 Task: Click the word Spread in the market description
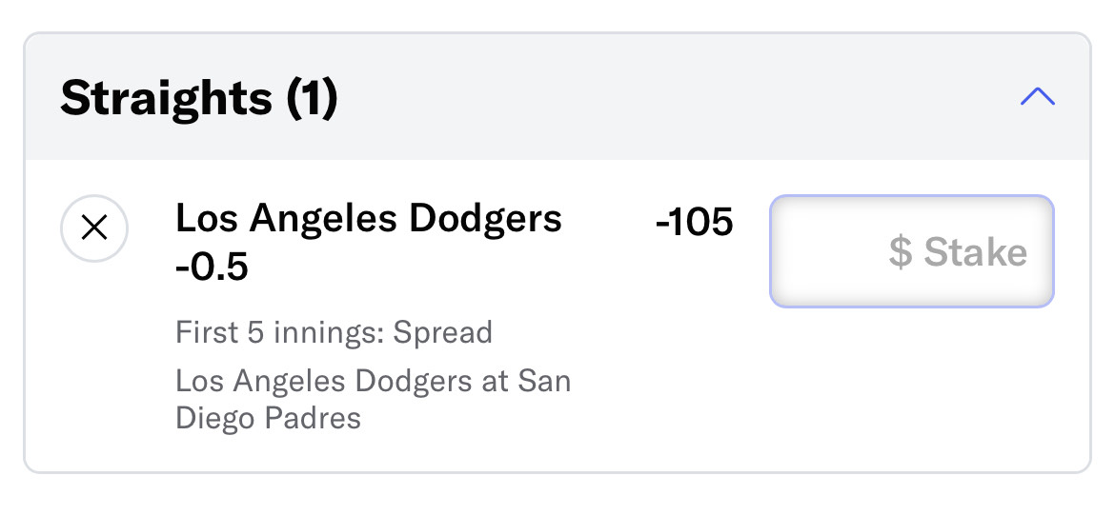(x=443, y=332)
